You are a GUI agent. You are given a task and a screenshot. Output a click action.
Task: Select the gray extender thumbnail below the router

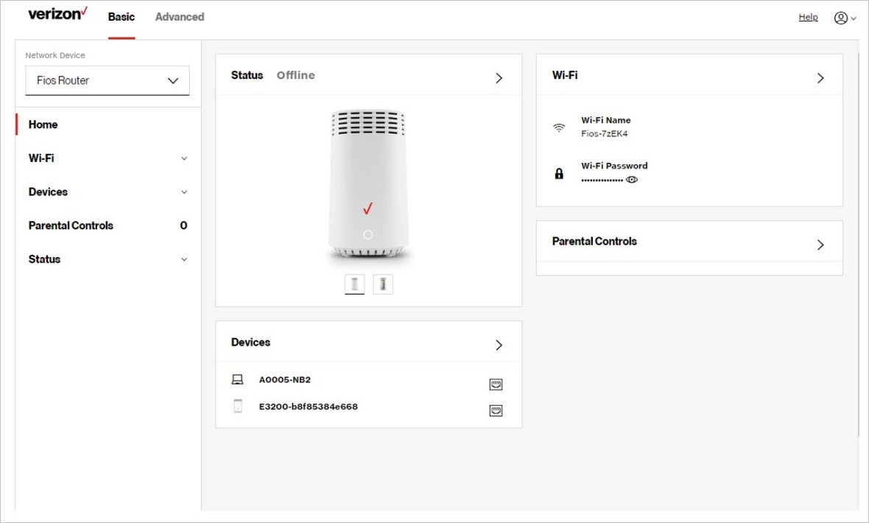[x=383, y=284]
